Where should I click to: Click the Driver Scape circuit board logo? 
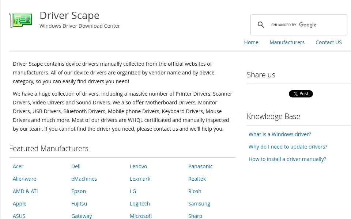[20, 20]
